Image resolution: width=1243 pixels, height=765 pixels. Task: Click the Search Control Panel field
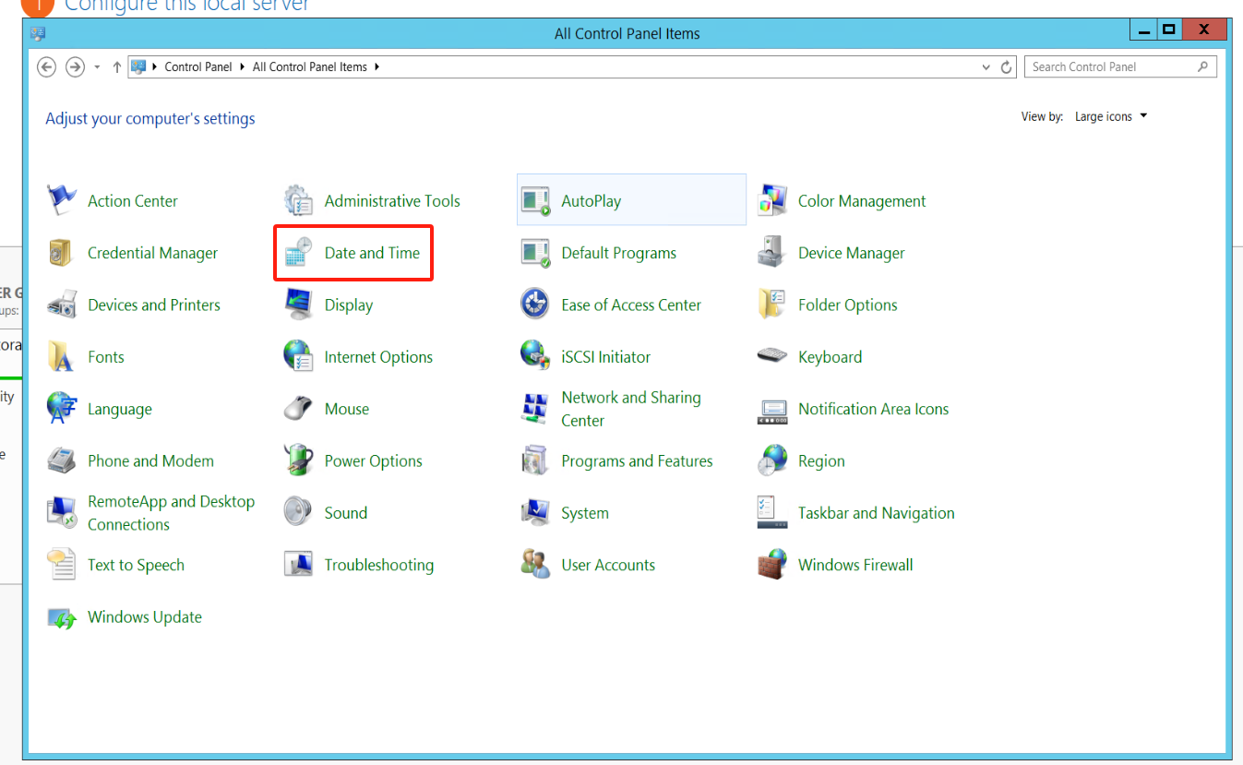click(x=1120, y=66)
